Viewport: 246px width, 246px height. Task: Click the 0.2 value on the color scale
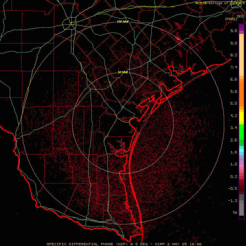click(234, 177)
